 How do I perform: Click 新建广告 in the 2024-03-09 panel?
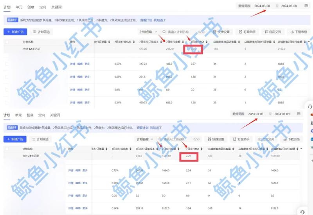15,139
